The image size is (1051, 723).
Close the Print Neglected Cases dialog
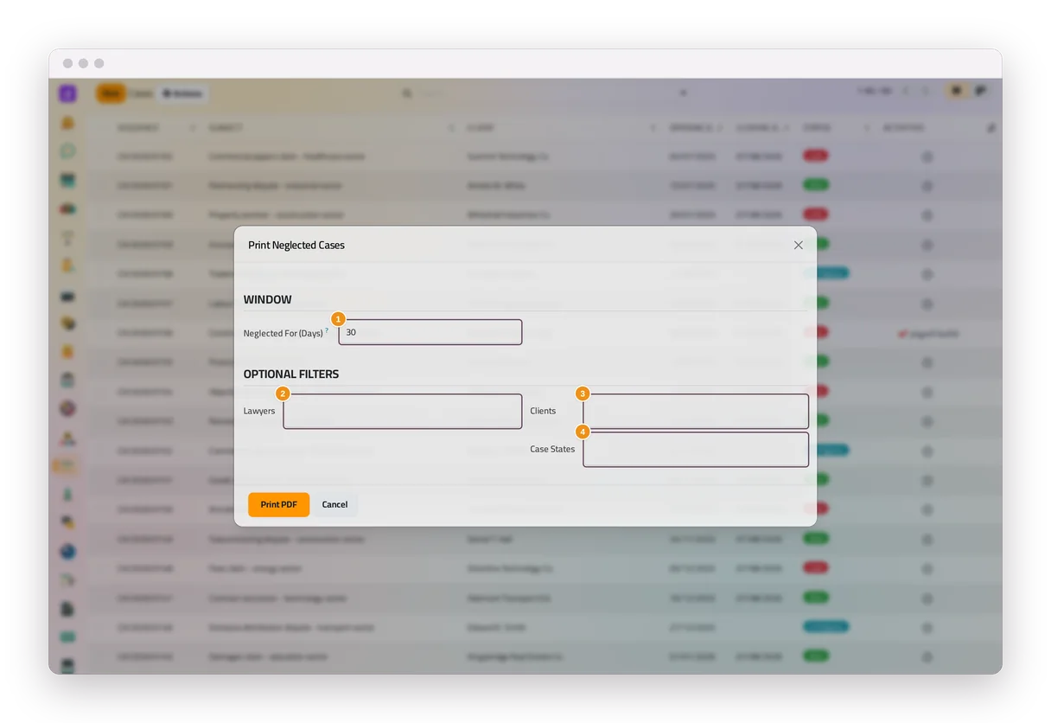(x=798, y=246)
